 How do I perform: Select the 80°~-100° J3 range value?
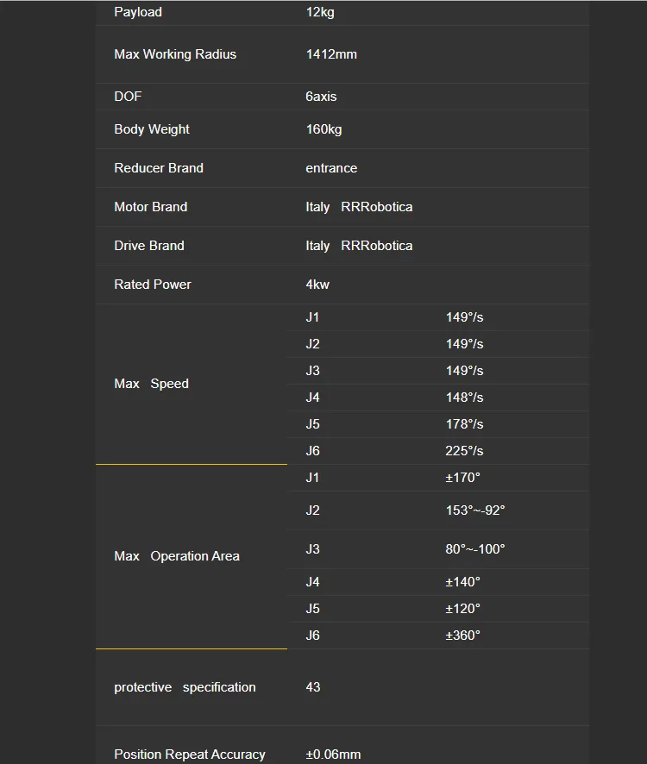click(x=475, y=549)
